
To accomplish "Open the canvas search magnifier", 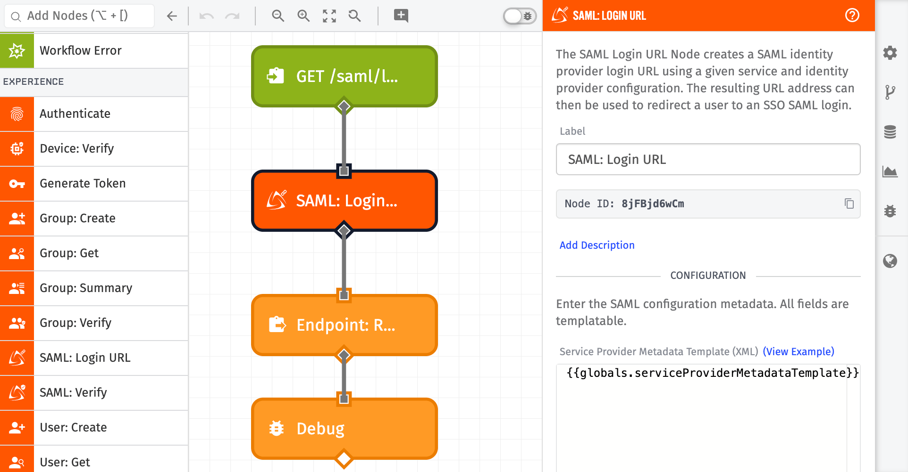I will point(355,16).
